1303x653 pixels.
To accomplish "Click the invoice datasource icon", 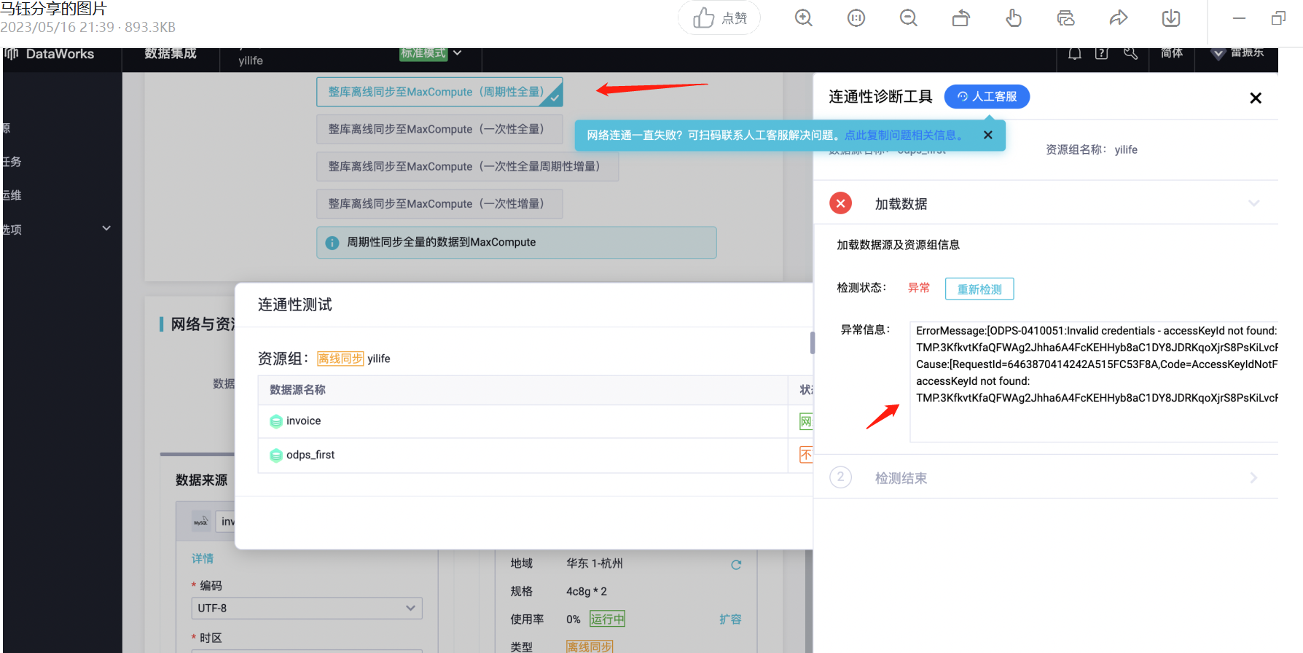I will coord(275,421).
